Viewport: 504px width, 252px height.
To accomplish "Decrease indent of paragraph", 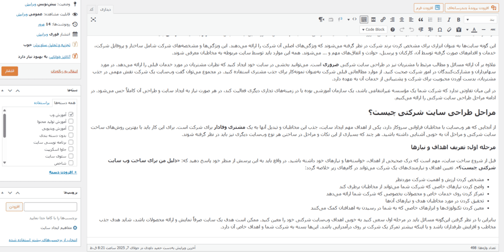I will pyautogui.click(x=430, y=30).
